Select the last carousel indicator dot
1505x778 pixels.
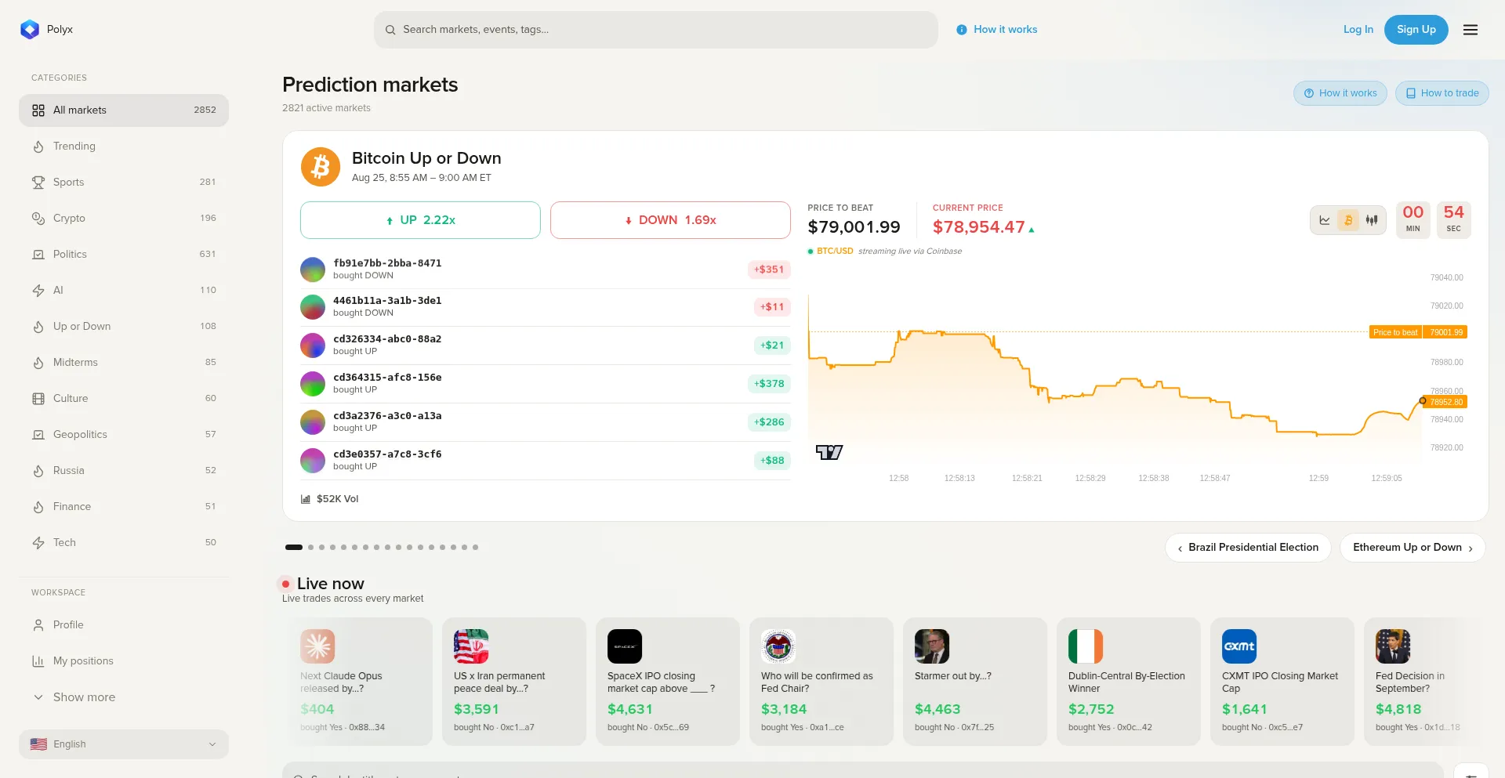click(x=475, y=548)
